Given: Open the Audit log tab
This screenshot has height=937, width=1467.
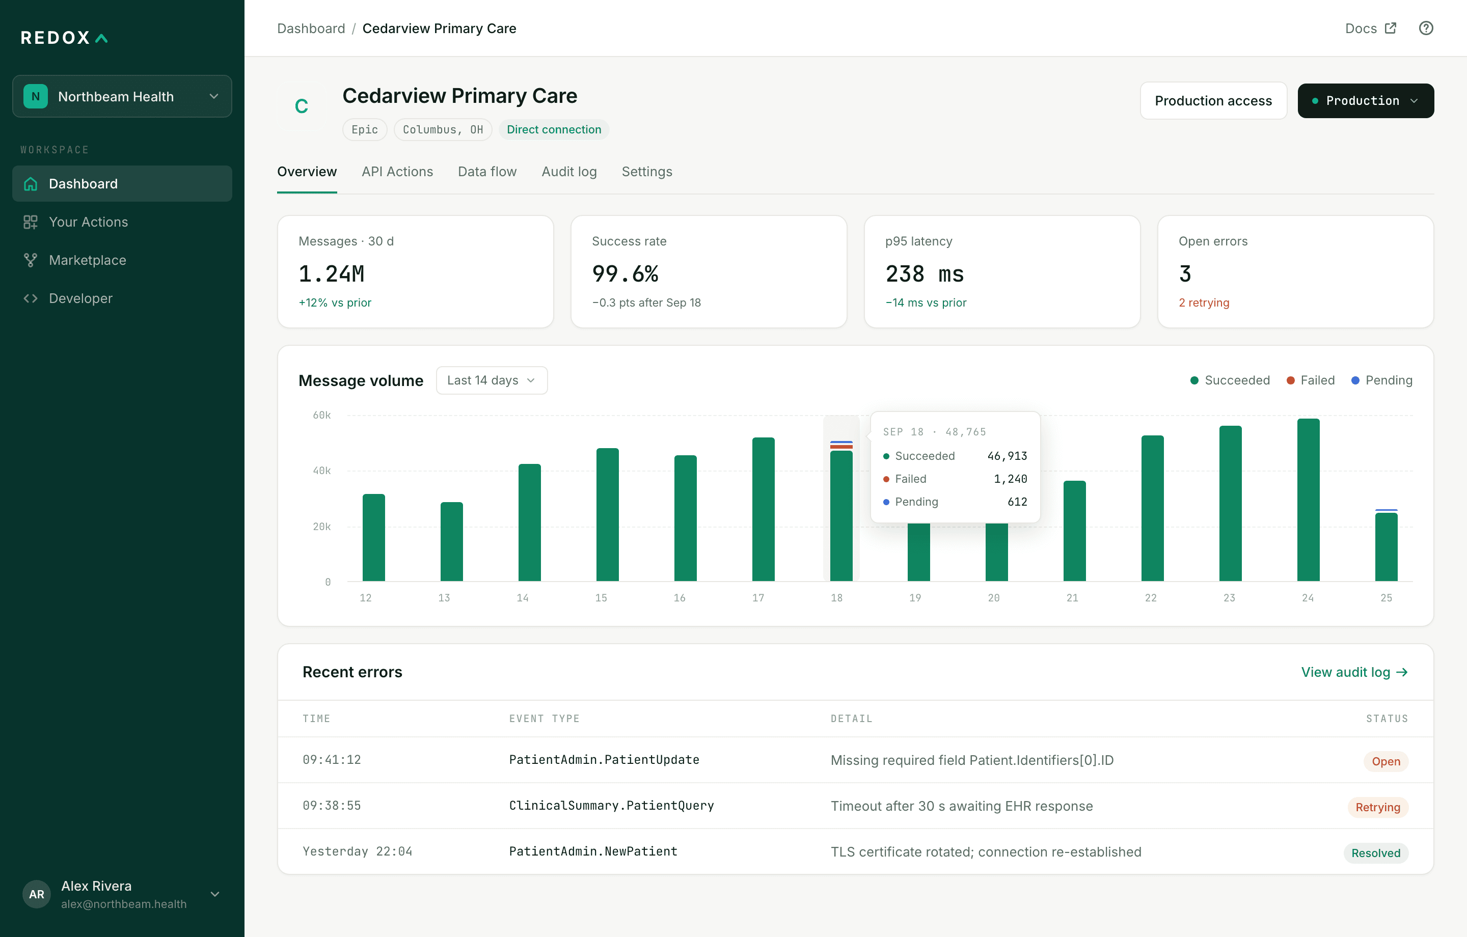Looking at the screenshot, I should pos(569,172).
